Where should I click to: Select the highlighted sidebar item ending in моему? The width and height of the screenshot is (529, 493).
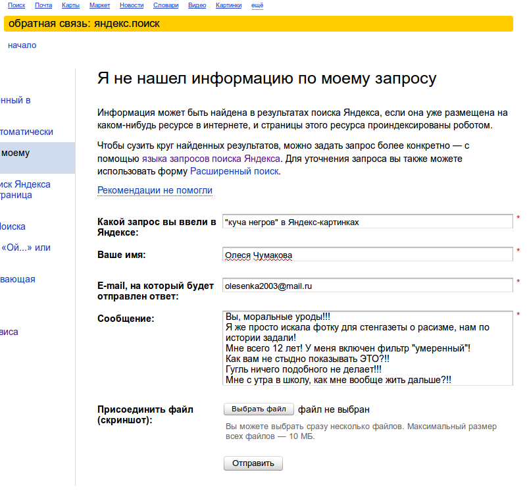point(38,158)
